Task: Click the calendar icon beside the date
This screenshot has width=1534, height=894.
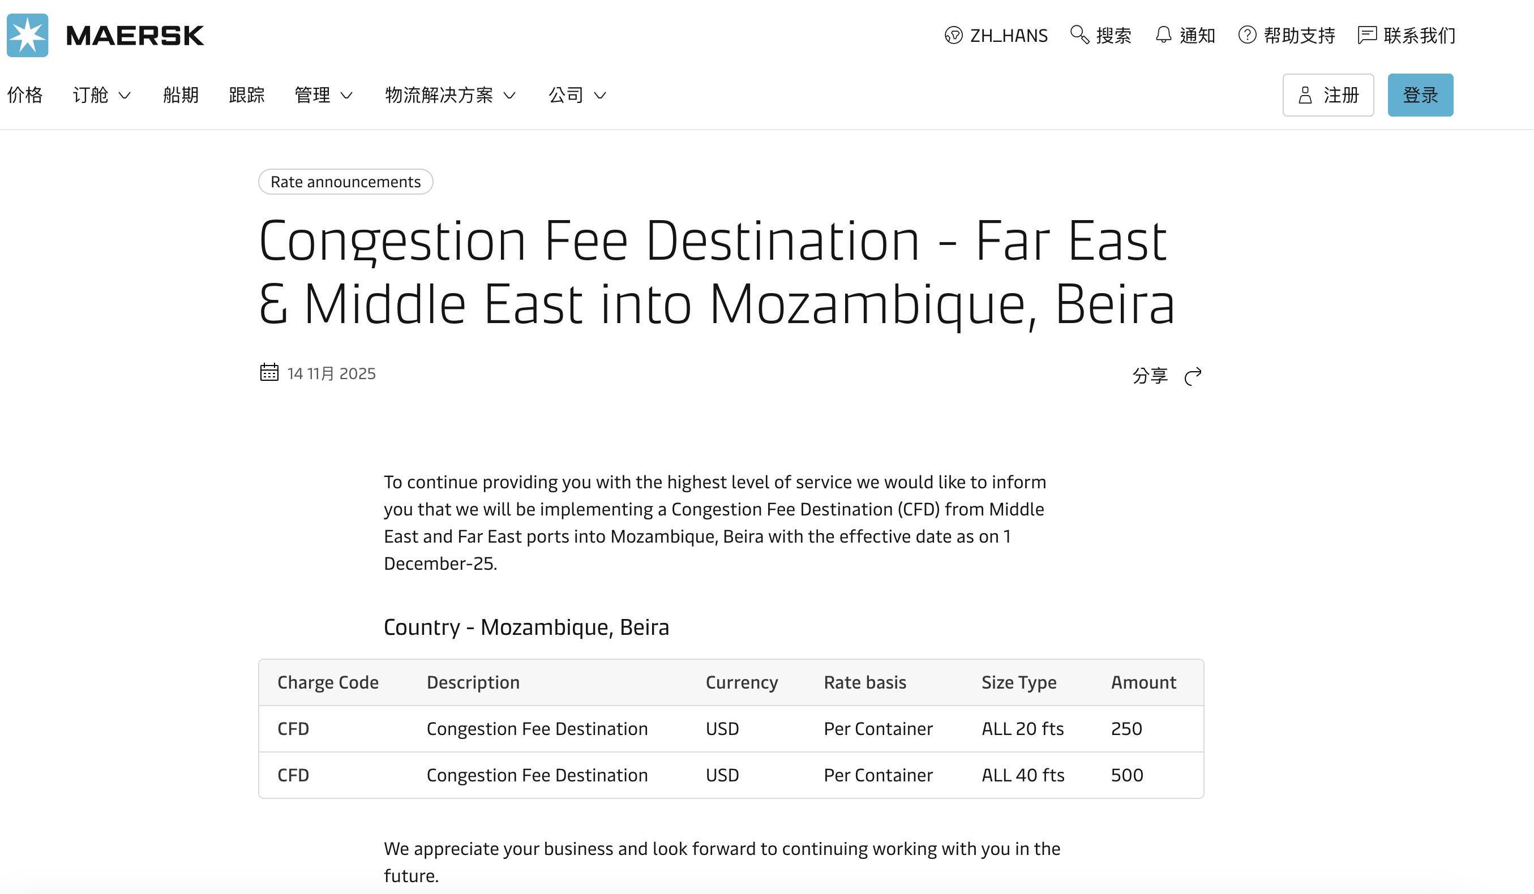Action: (x=269, y=372)
